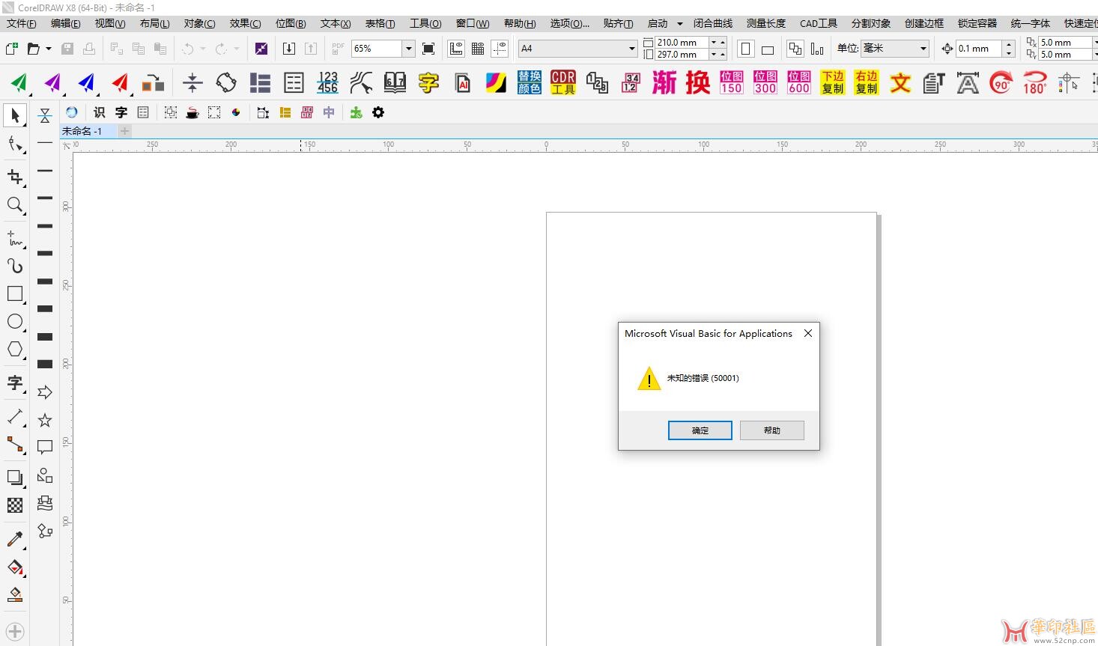Click the 下边复制 copy-below icon
This screenshot has width=1098, height=646.
coord(833,82)
